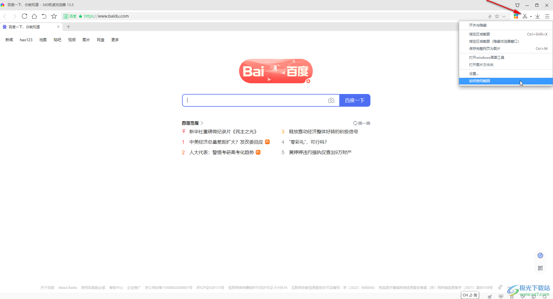Viewport: 553px width, 299px height.
Task: Open the 贴吧 link
Action: tap(57, 40)
